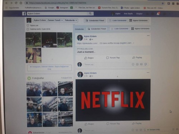Open privacy selector on the Netflix post
The image size is (179, 134).
91,76
